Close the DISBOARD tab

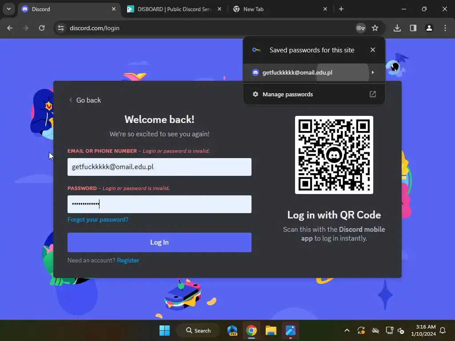[220, 9]
